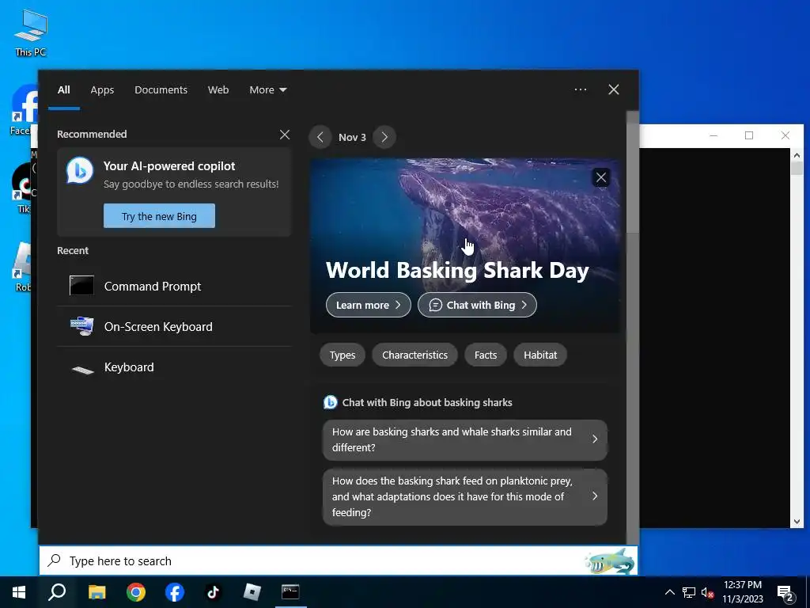Launch On-Screen Keyboard from Recent list
The image size is (810, 608).
[x=174, y=326]
